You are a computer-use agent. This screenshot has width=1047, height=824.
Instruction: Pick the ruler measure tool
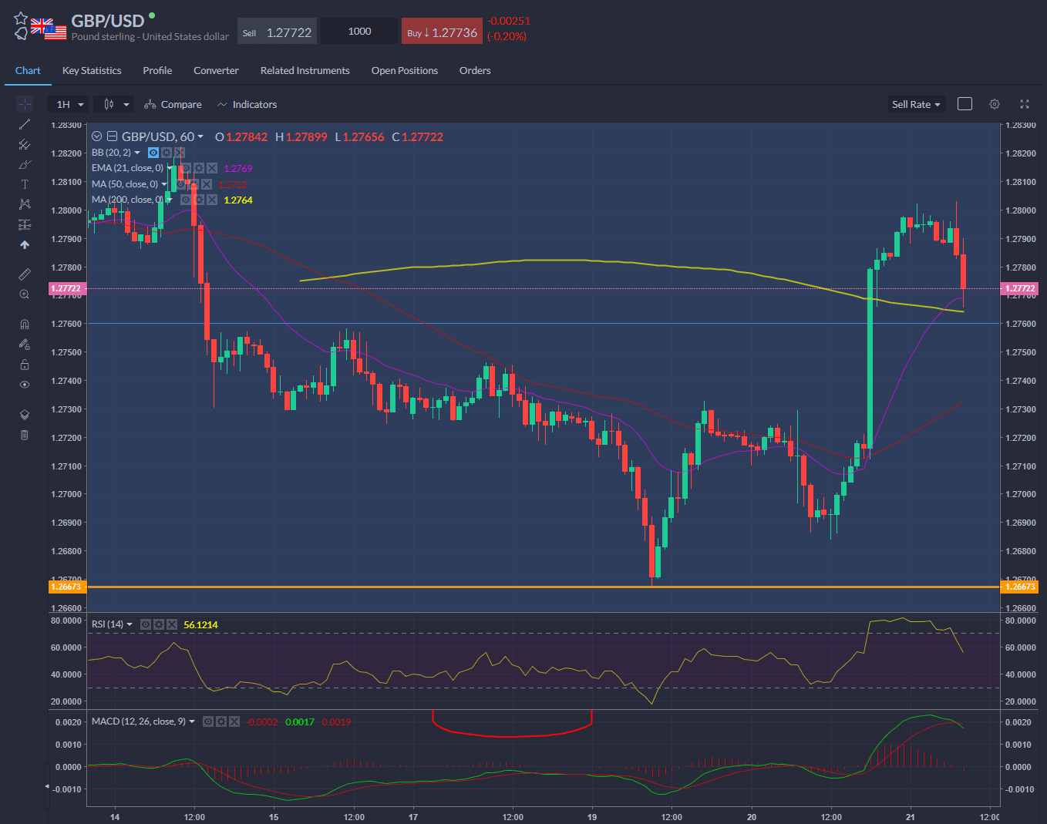point(25,274)
